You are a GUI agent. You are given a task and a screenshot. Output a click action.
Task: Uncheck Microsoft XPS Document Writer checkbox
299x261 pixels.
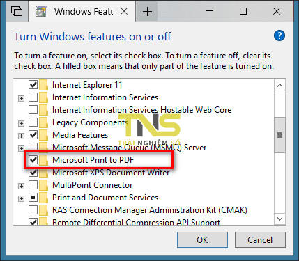click(33, 173)
